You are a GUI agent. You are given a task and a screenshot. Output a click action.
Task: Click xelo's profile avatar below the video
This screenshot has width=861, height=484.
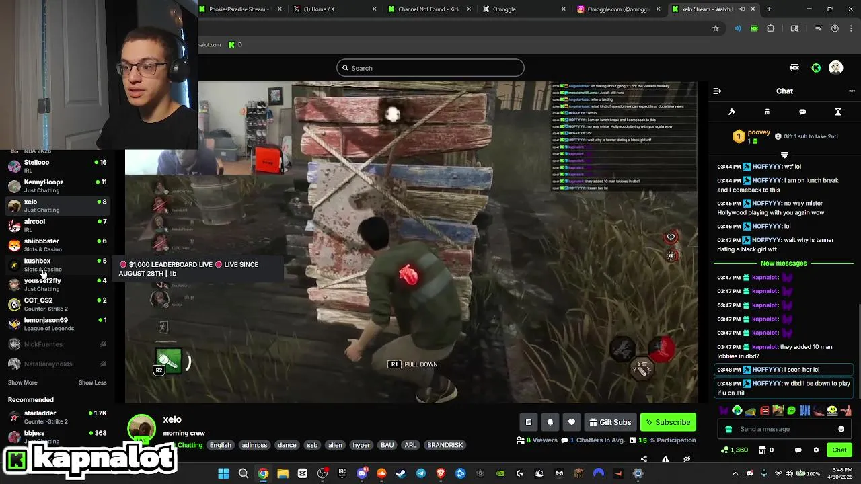142,429
